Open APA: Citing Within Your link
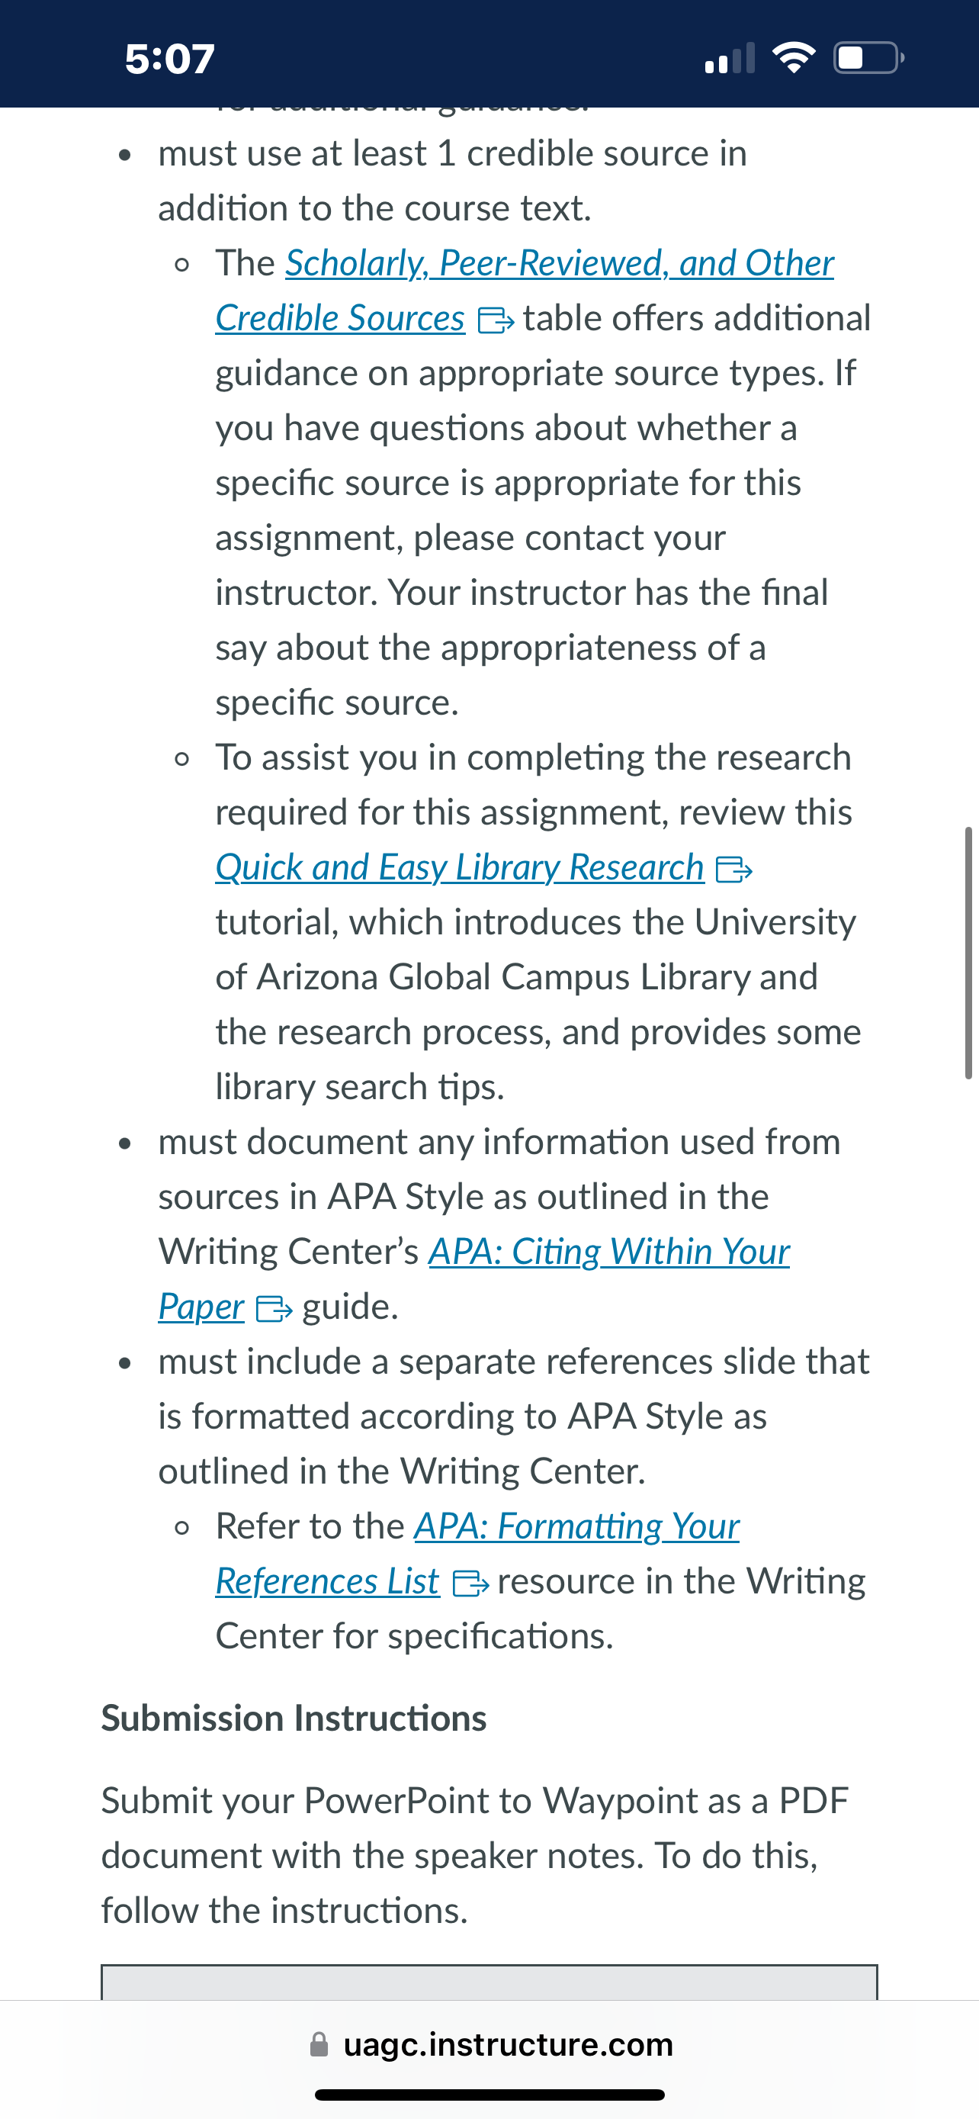Screen dimensions: 979x2119 [609, 1252]
